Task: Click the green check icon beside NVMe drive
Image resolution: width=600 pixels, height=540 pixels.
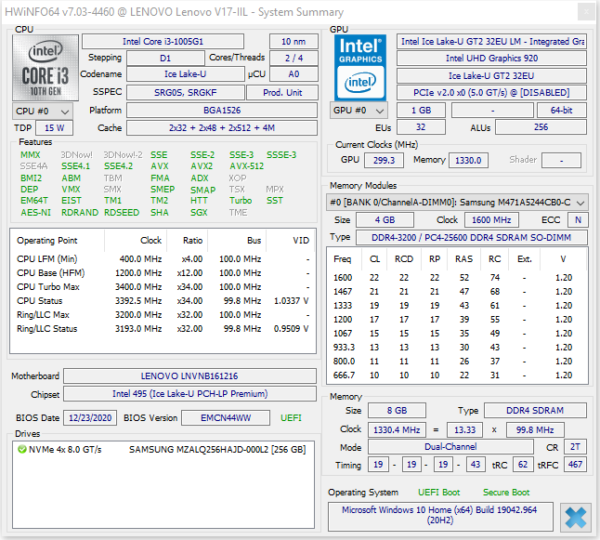Action: click(21, 450)
